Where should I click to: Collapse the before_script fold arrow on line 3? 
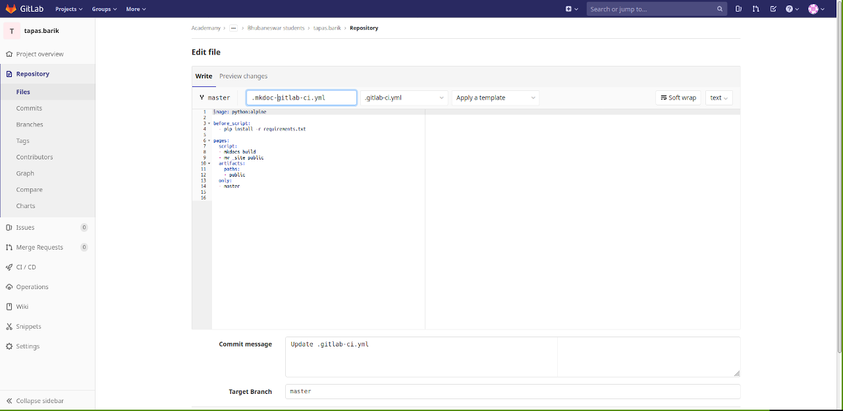(x=209, y=123)
